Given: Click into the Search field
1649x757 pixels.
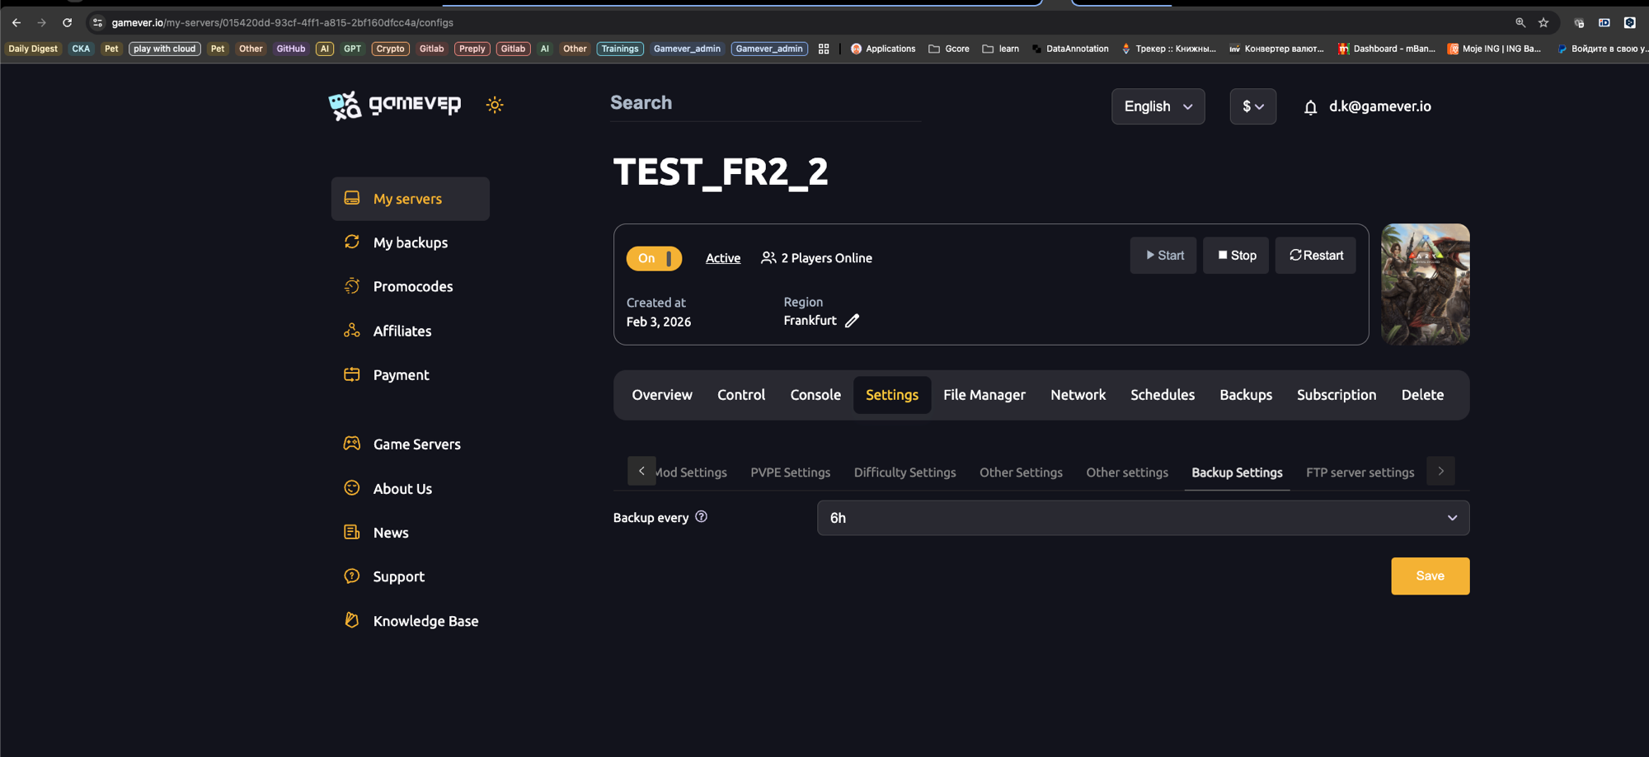Looking at the screenshot, I should [765, 103].
